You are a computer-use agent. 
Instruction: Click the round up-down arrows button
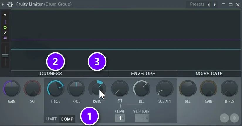pos(234,118)
